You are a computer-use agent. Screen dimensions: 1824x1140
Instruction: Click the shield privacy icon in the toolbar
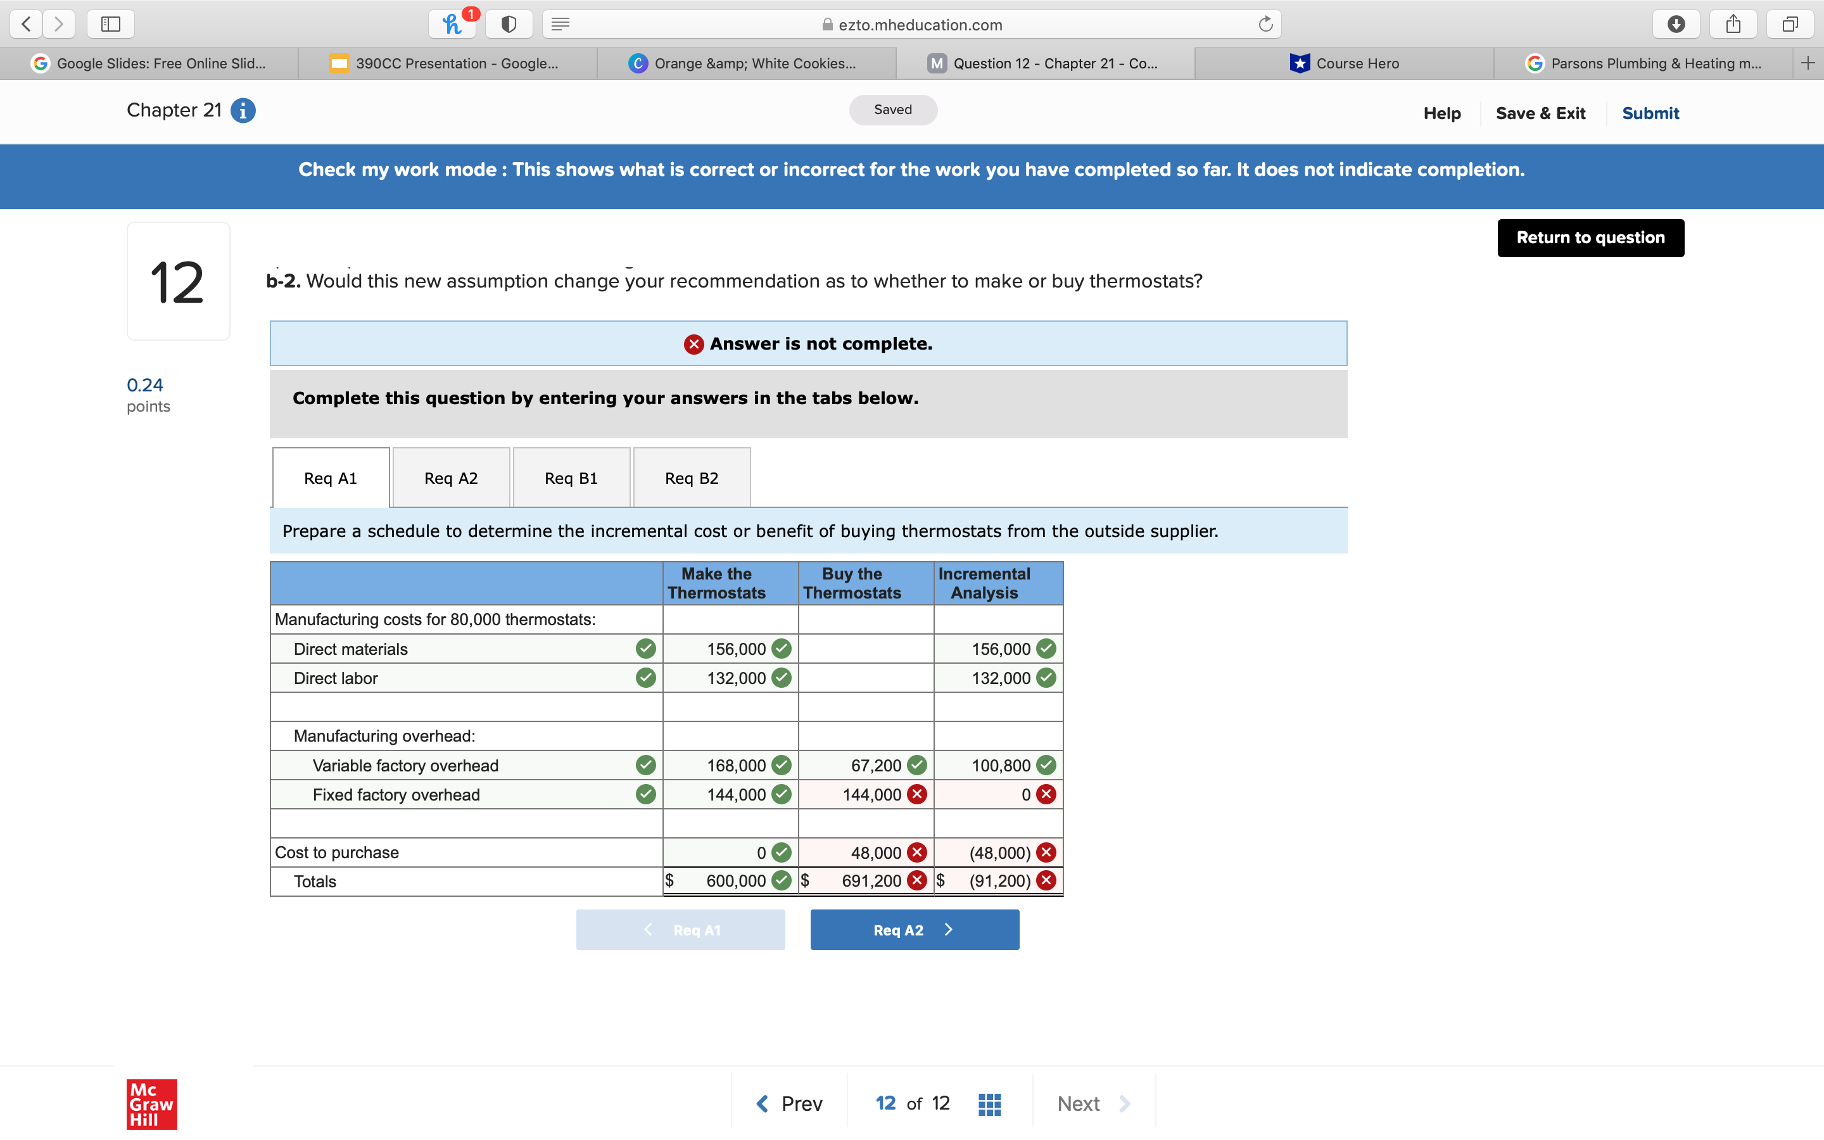509,23
